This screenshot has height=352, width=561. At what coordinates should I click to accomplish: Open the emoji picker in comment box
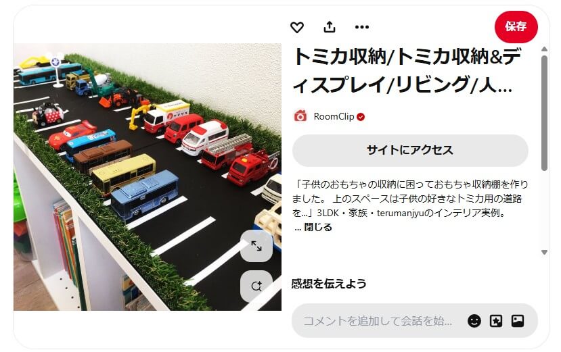coord(474,320)
